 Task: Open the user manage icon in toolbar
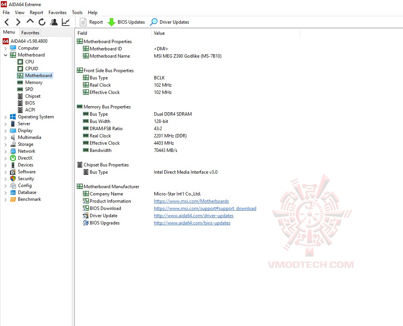point(54,22)
